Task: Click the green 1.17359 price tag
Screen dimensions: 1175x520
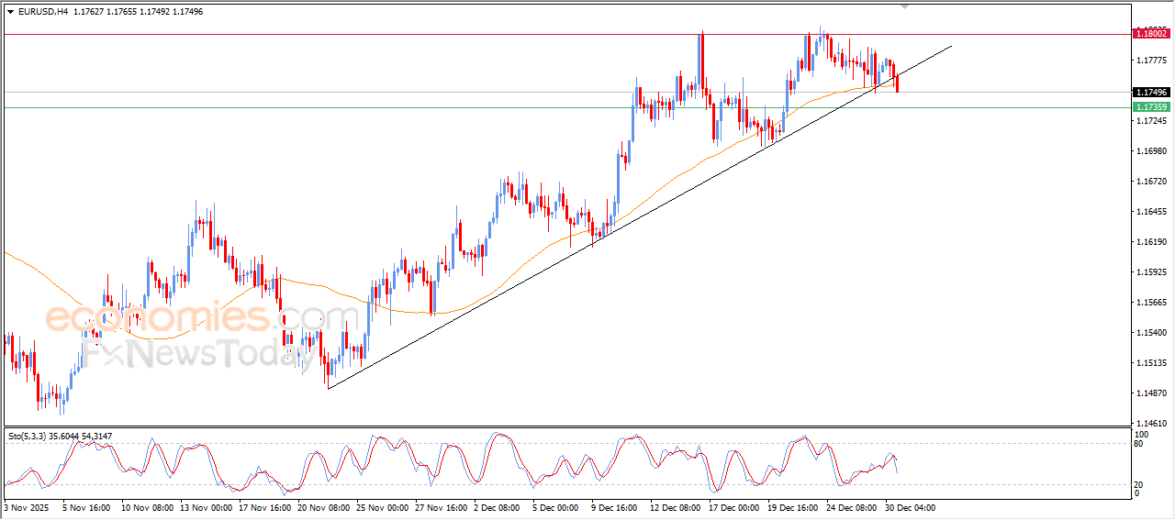Action: [x=1151, y=107]
